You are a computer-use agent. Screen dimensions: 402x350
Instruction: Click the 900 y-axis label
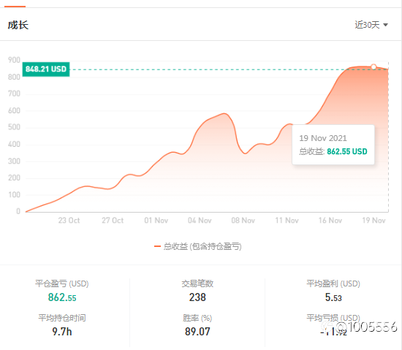[14, 60]
